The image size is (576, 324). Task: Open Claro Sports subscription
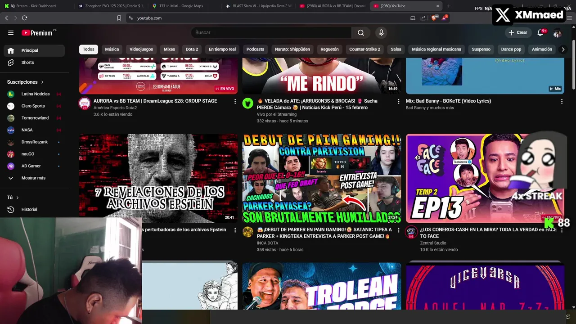point(34,106)
